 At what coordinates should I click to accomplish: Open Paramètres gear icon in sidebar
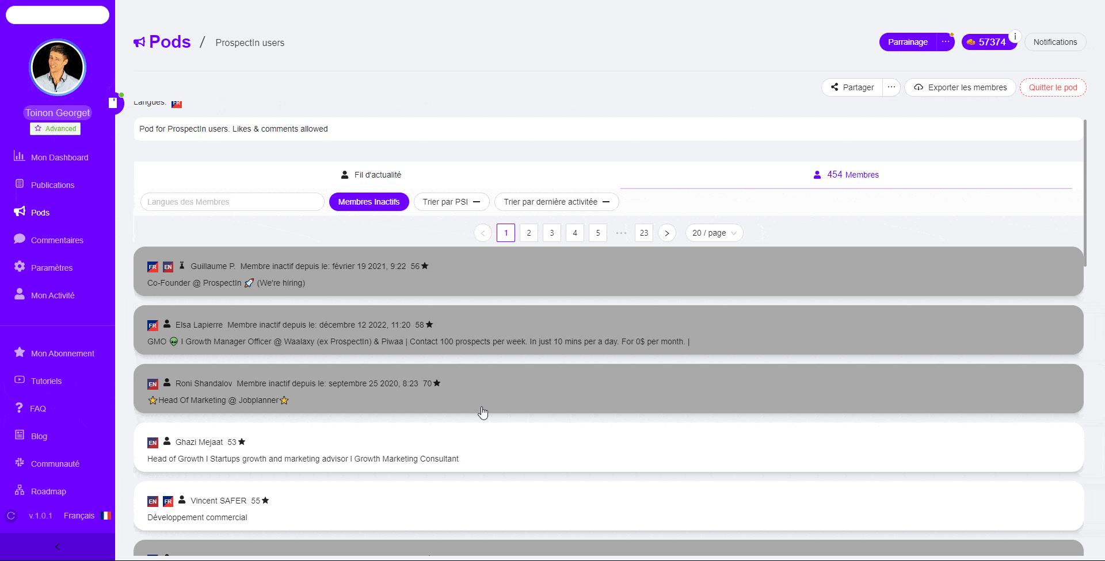click(20, 267)
